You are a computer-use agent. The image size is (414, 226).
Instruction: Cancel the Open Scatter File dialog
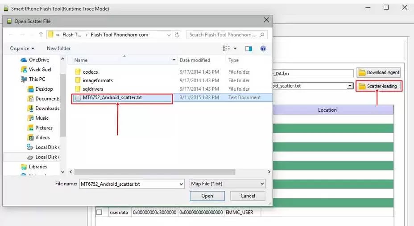pos(248,196)
